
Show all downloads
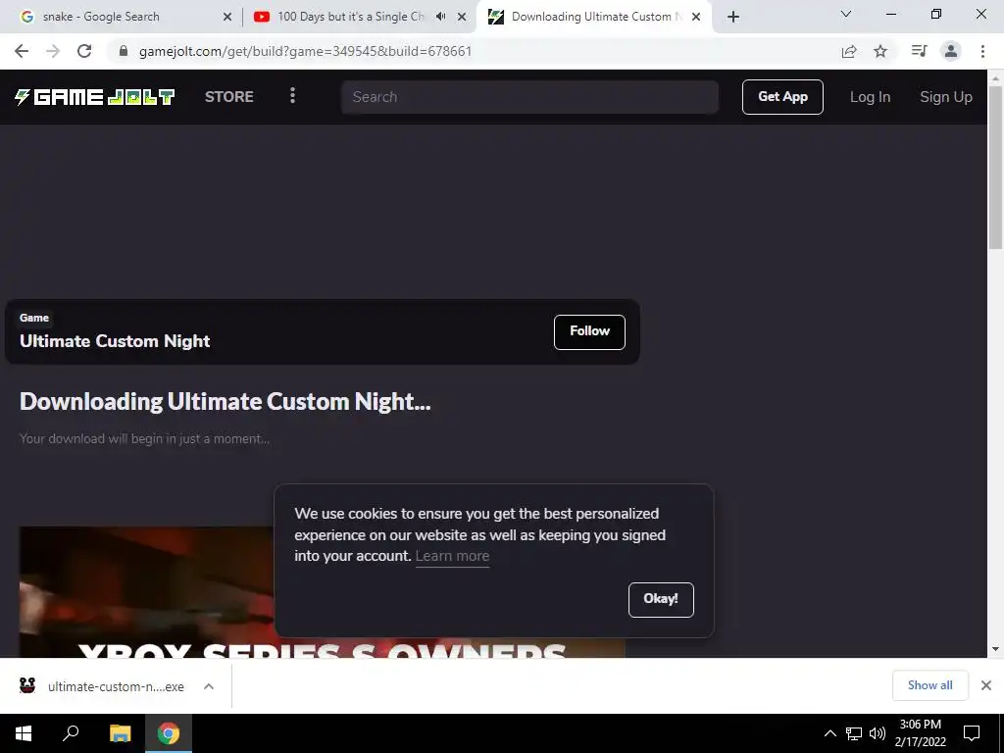tap(929, 685)
